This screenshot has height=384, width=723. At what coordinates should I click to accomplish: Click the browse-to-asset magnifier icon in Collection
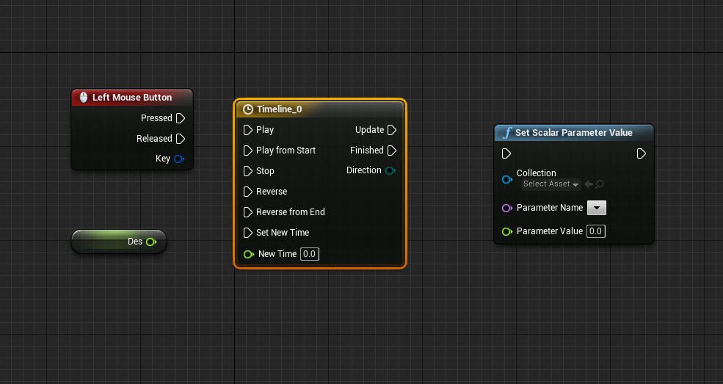600,184
